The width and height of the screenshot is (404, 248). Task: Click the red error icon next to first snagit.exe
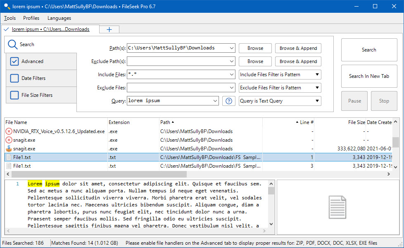9,140
